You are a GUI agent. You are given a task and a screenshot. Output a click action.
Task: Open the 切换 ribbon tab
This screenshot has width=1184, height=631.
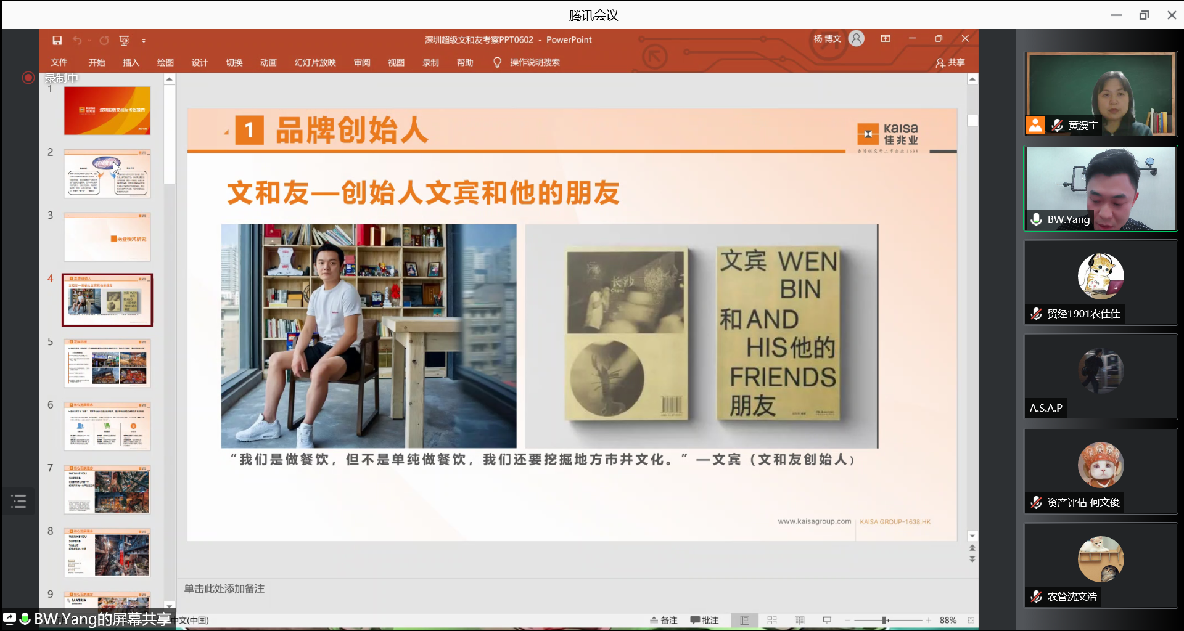point(234,62)
